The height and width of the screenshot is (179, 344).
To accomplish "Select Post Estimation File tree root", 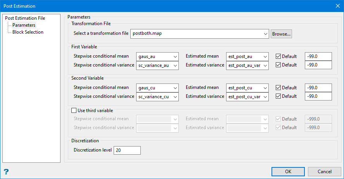I will click(x=25, y=18).
